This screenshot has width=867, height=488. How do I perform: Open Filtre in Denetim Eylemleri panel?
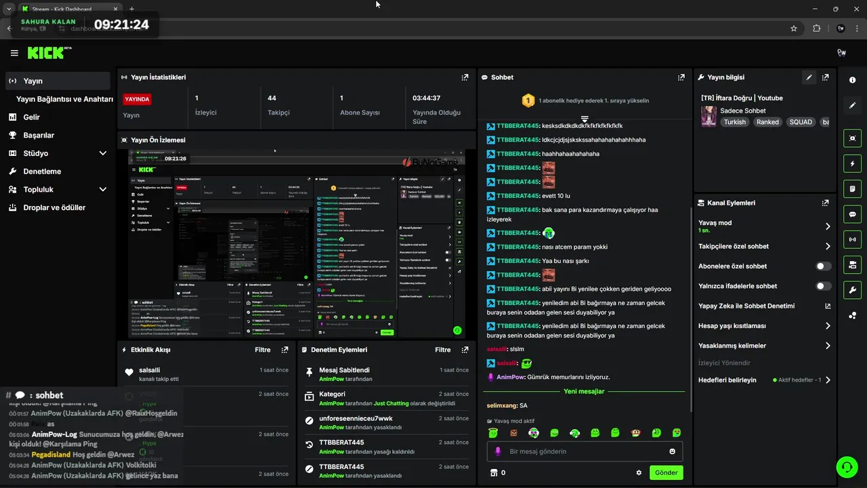coord(443,350)
